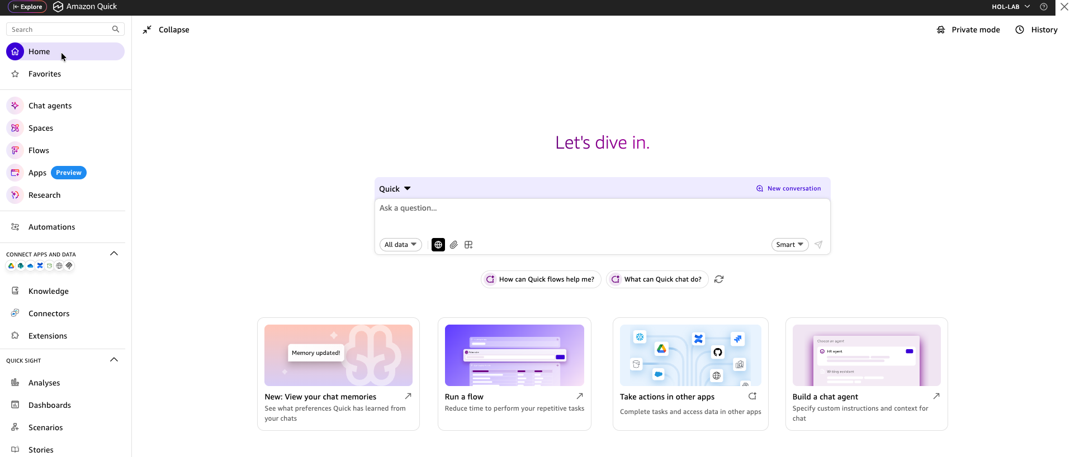Click the web crawler globe connector icon

tap(59, 266)
